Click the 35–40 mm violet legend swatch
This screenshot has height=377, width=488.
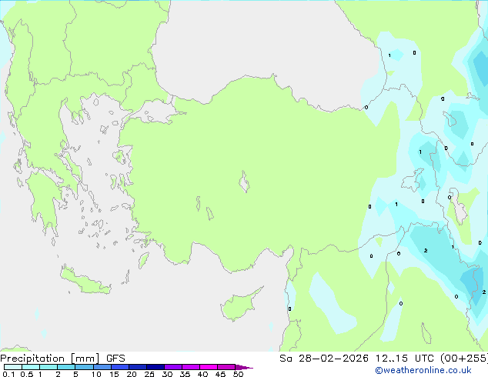(x=190, y=367)
